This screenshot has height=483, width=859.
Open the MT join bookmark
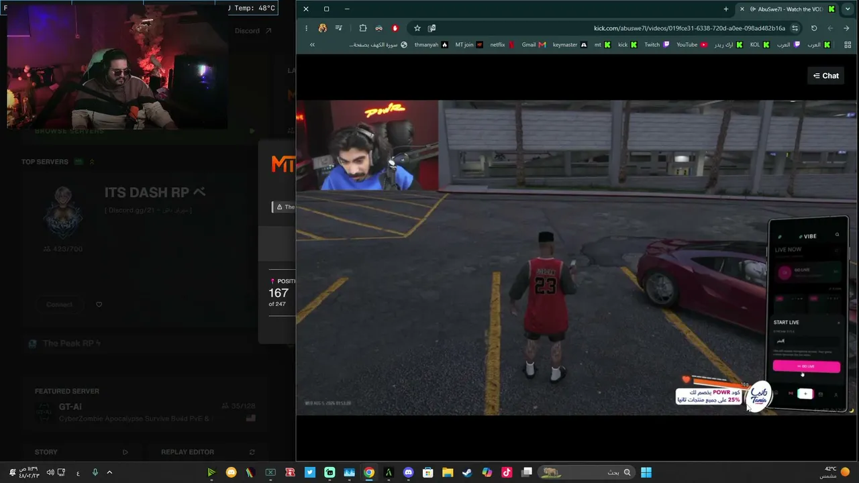tap(469, 45)
